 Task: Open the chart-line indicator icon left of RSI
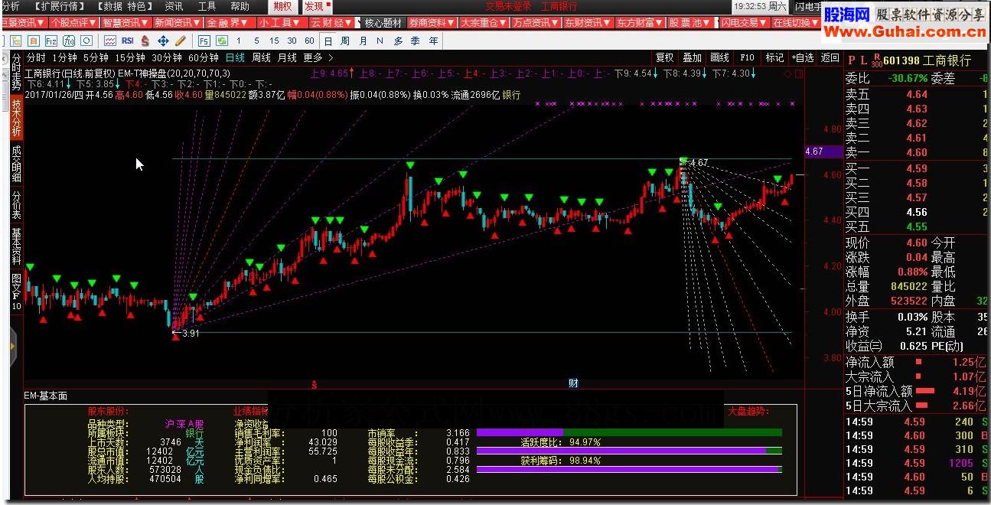pyautogui.click(x=110, y=41)
